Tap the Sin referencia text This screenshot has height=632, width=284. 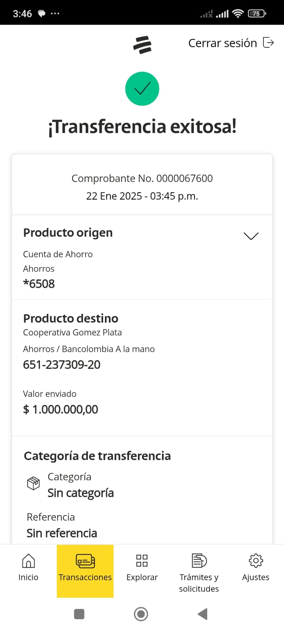click(x=62, y=533)
